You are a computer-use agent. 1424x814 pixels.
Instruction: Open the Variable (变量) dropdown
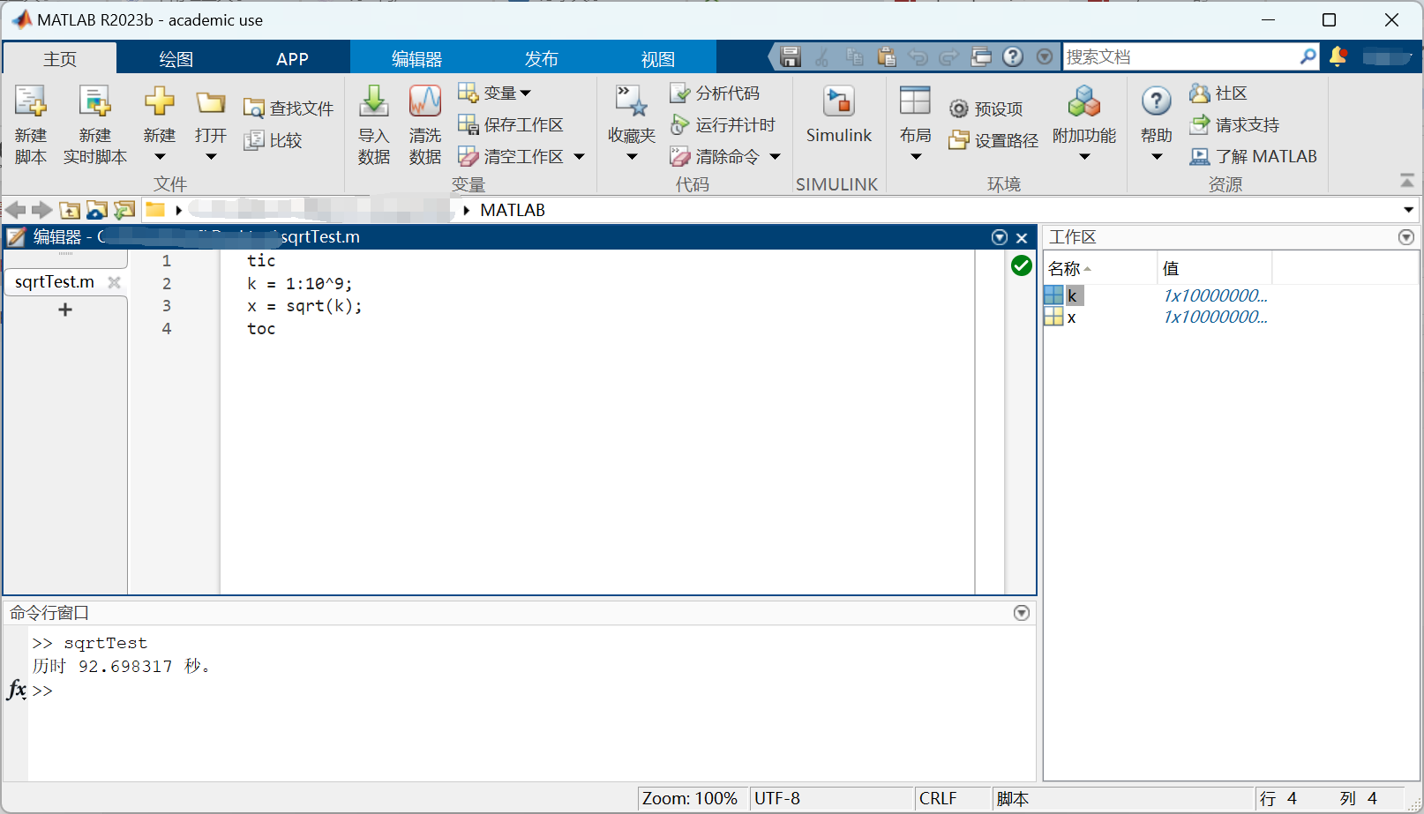point(495,93)
